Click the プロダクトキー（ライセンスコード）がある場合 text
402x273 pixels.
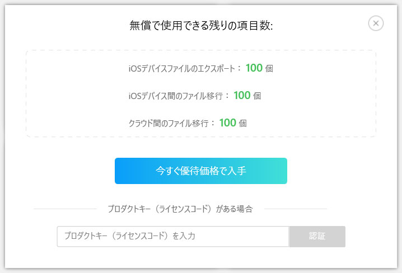pyautogui.click(x=180, y=209)
